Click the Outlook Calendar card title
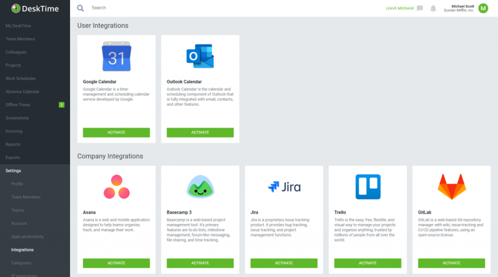Screen dimensions: 498x277 click(x=184, y=82)
